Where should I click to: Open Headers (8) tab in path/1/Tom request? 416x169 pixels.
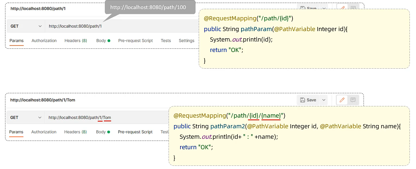(x=75, y=132)
